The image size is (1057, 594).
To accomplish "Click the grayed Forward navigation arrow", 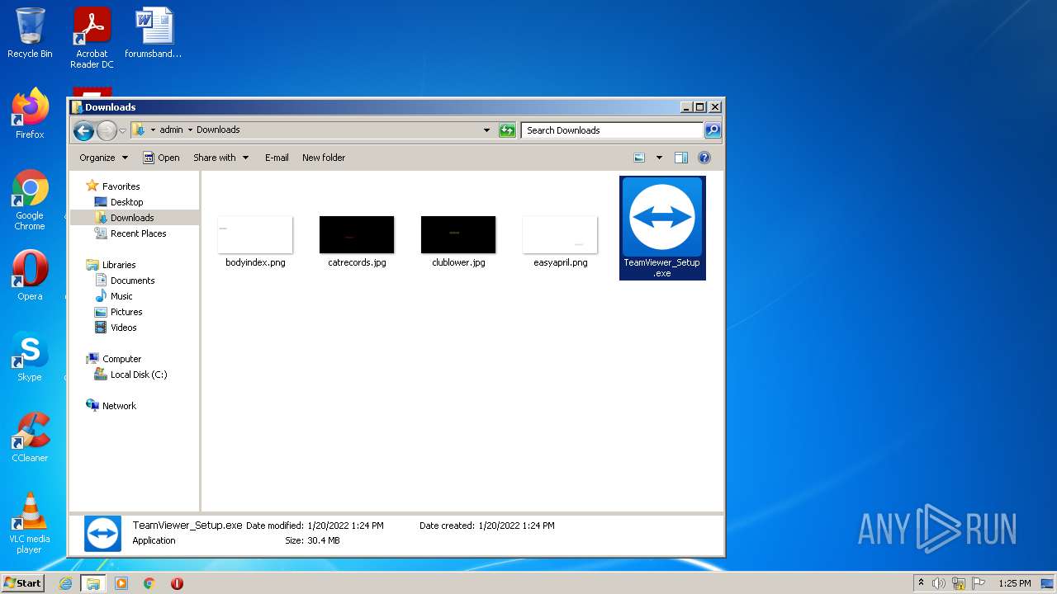I will point(107,130).
